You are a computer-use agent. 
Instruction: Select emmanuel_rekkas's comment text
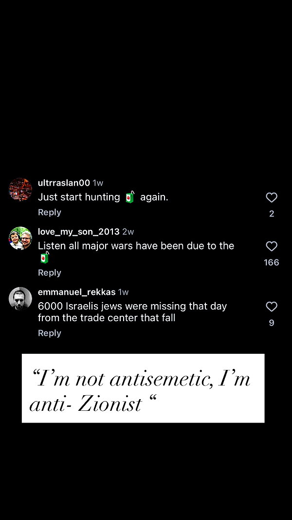coord(132,312)
